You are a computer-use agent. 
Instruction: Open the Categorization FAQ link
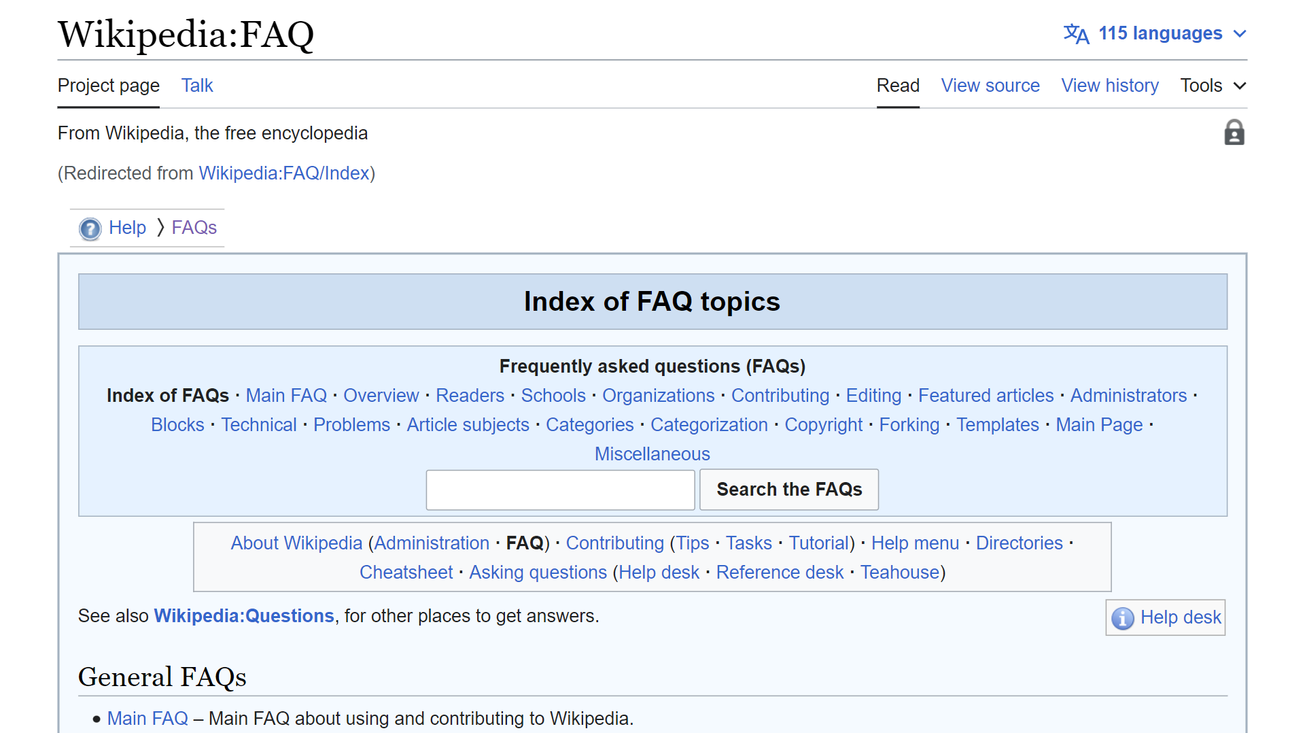coord(709,425)
